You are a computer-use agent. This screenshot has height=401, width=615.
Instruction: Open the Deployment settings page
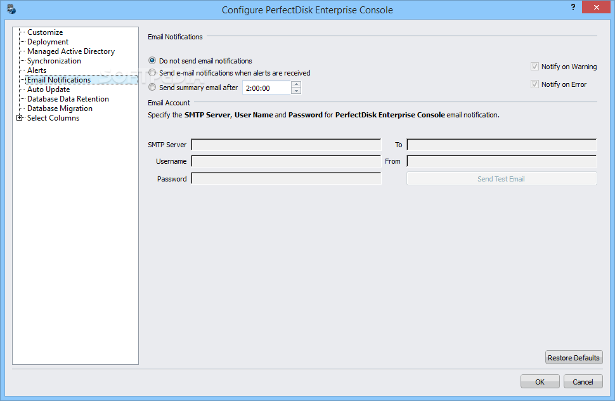tap(48, 42)
